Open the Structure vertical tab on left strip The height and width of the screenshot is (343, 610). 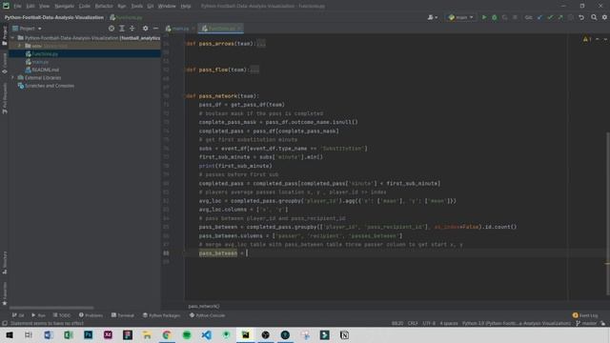pyautogui.click(x=4, y=263)
